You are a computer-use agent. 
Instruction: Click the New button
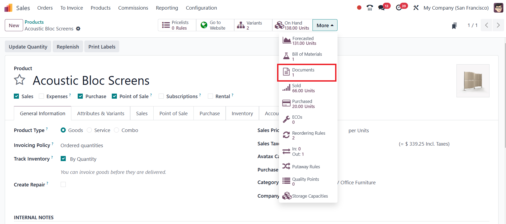click(x=14, y=25)
